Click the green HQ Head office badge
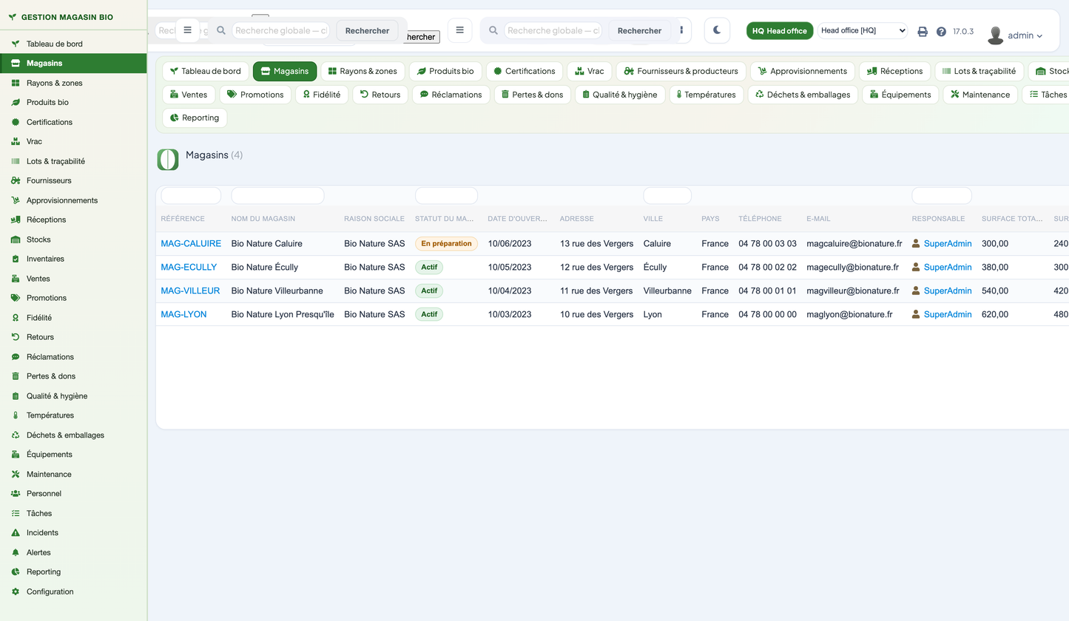 click(x=780, y=30)
